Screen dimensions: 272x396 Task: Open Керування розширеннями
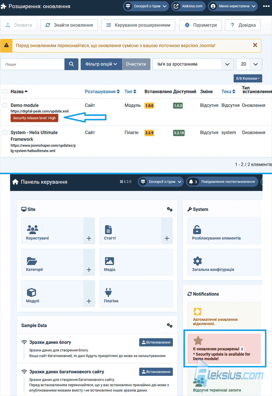click(x=138, y=25)
